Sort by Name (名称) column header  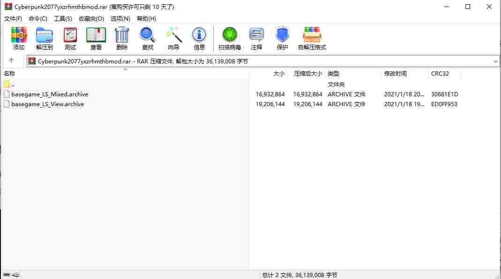click(x=9, y=73)
